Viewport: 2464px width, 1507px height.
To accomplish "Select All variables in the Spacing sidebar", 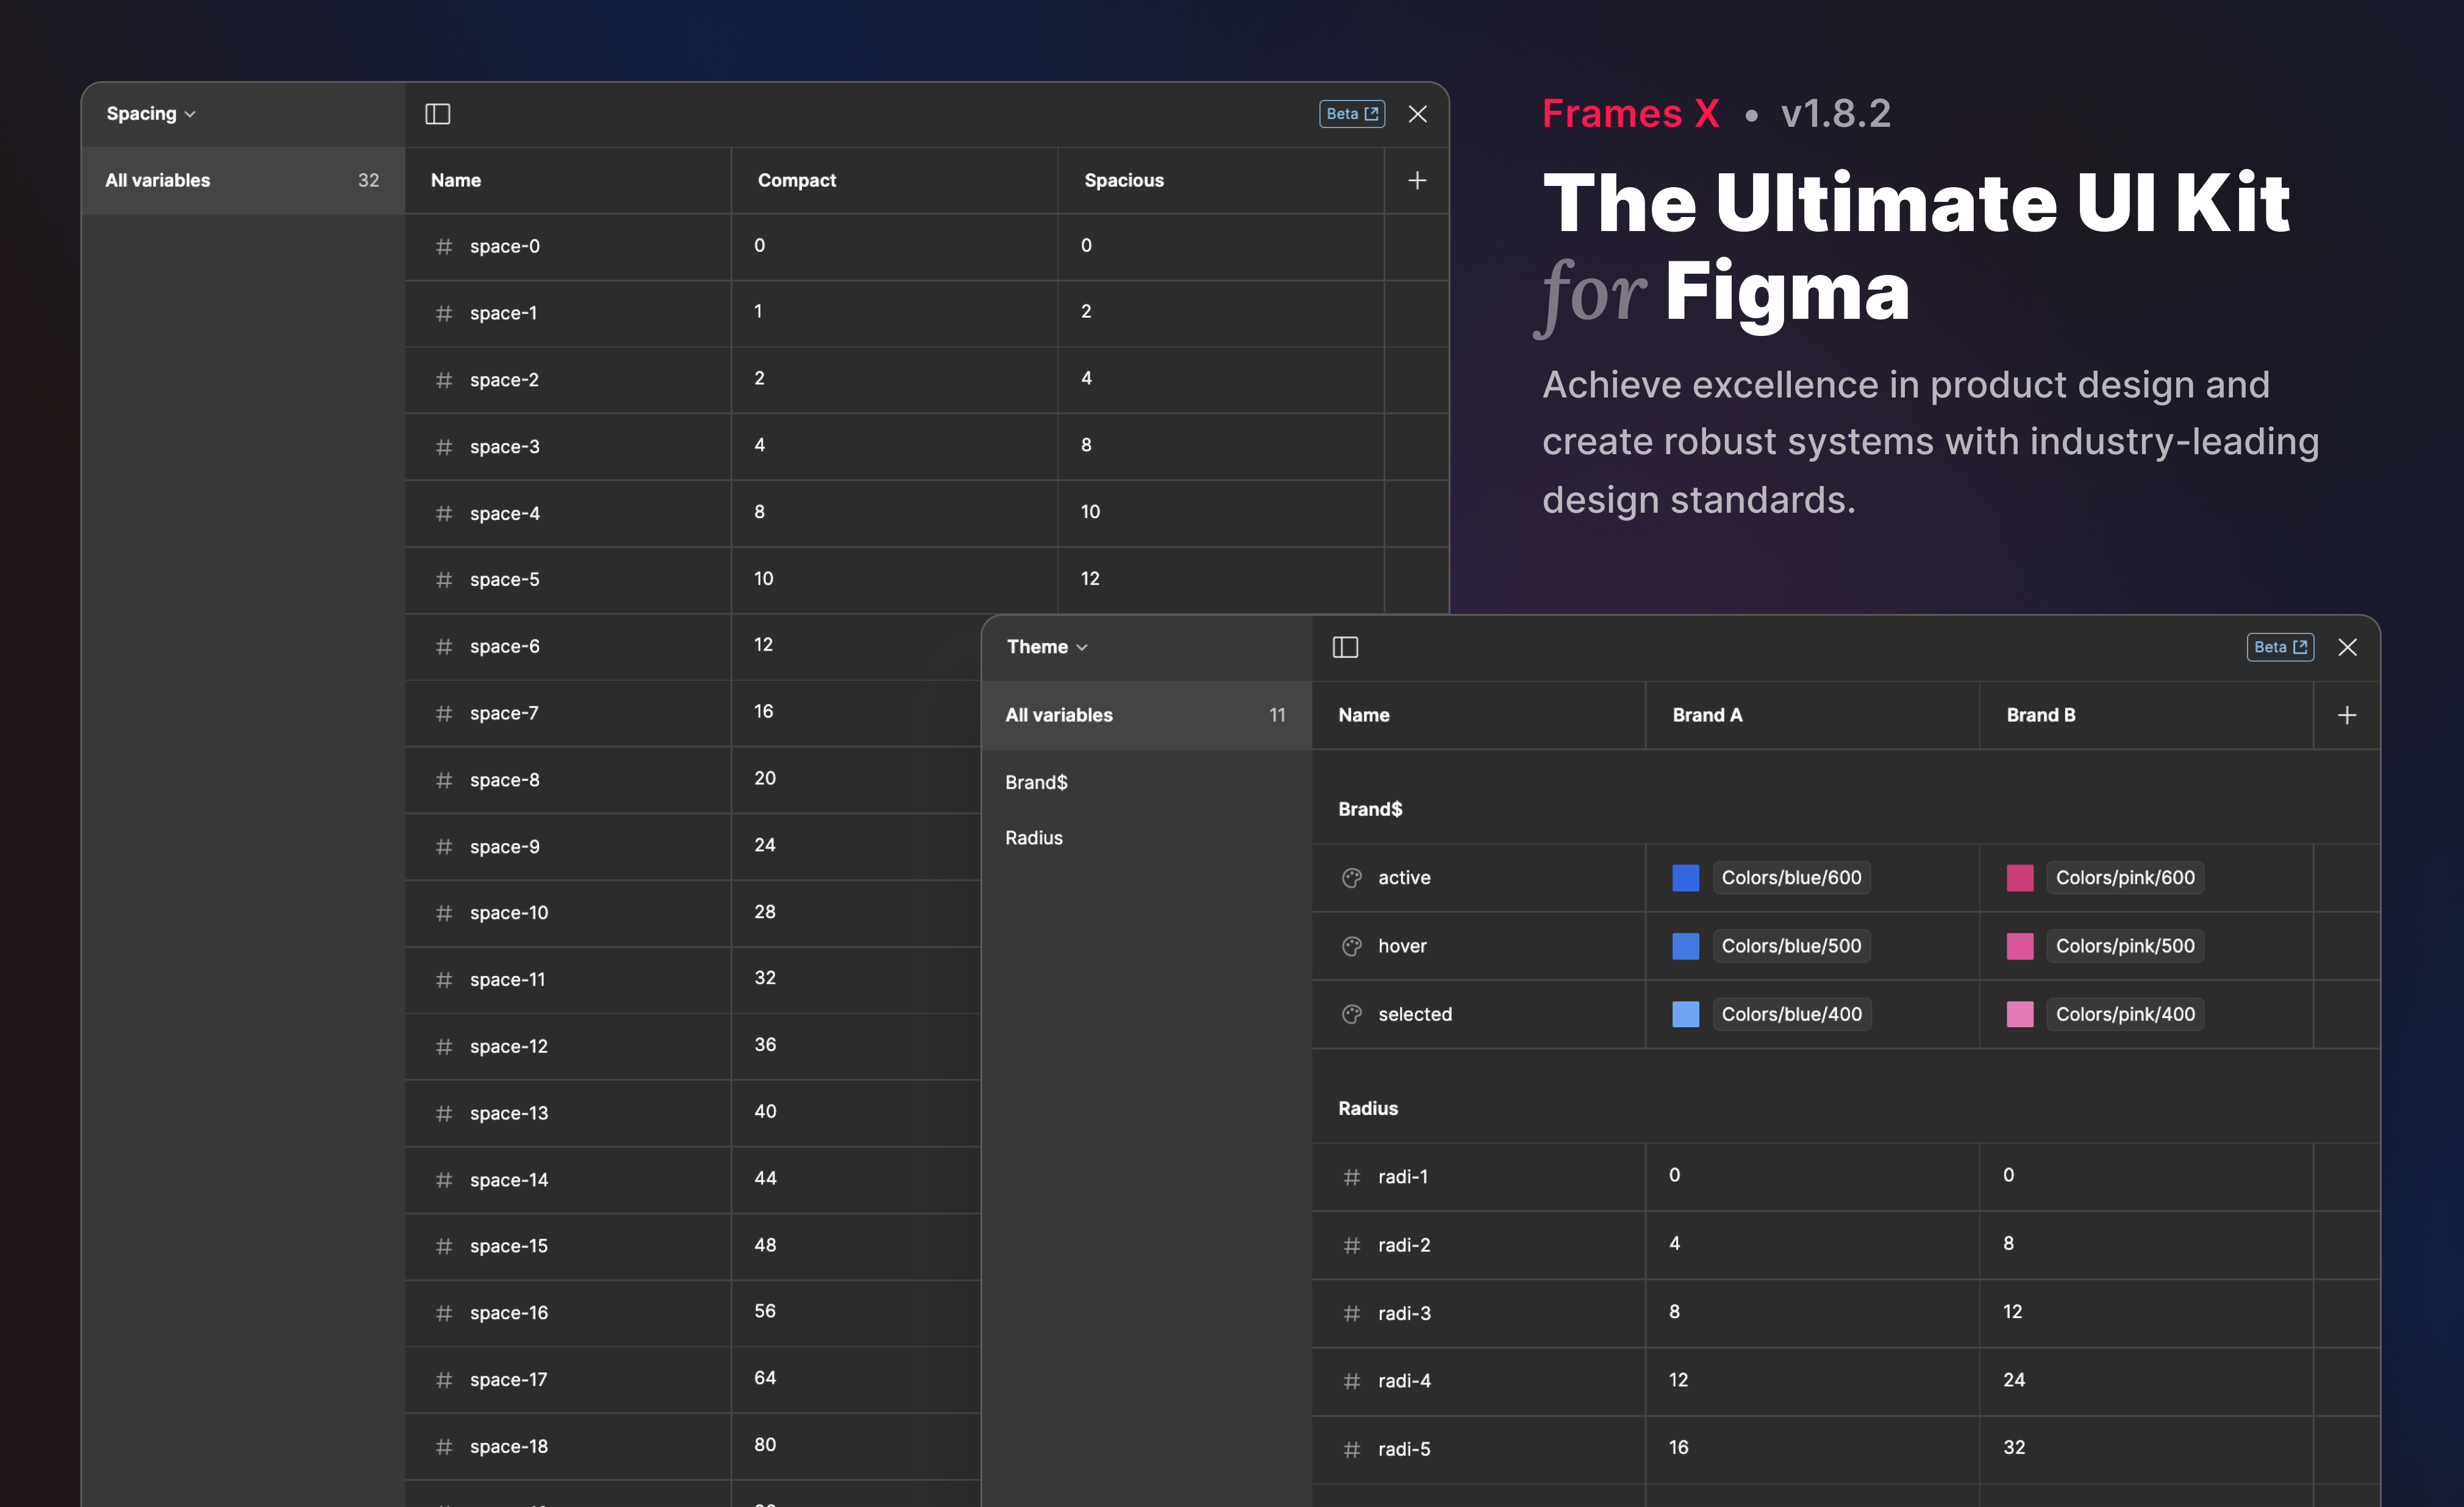I will point(157,180).
